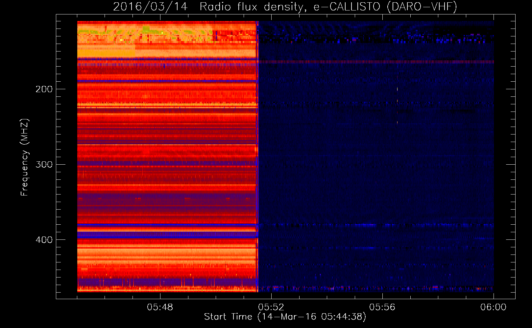Click the 400 MHz frequency tick label
The height and width of the screenshot is (328, 532).
click(x=44, y=240)
